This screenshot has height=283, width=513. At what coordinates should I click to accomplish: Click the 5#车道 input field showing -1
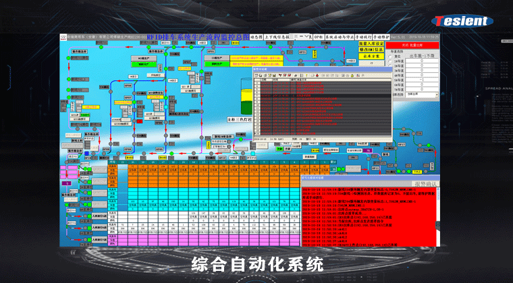pyautogui.click(x=421, y=81)
